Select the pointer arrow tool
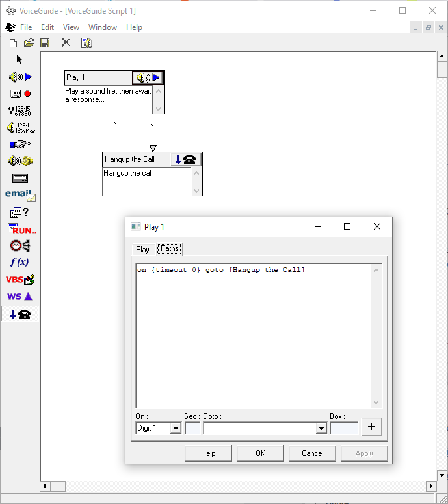This screenshot has width=448, height=504. coord(20,60)
